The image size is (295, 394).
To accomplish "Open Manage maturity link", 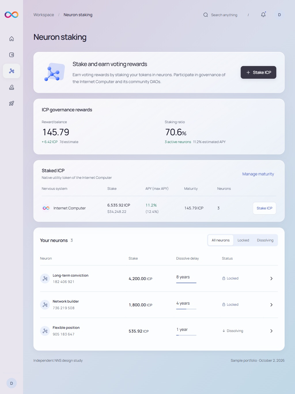I will pyautogui.click(x=258, y=174).
